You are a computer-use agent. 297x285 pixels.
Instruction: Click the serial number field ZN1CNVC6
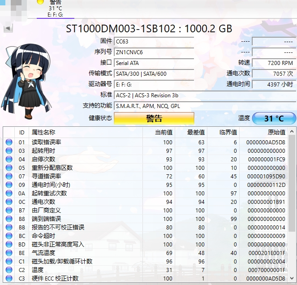154,52
